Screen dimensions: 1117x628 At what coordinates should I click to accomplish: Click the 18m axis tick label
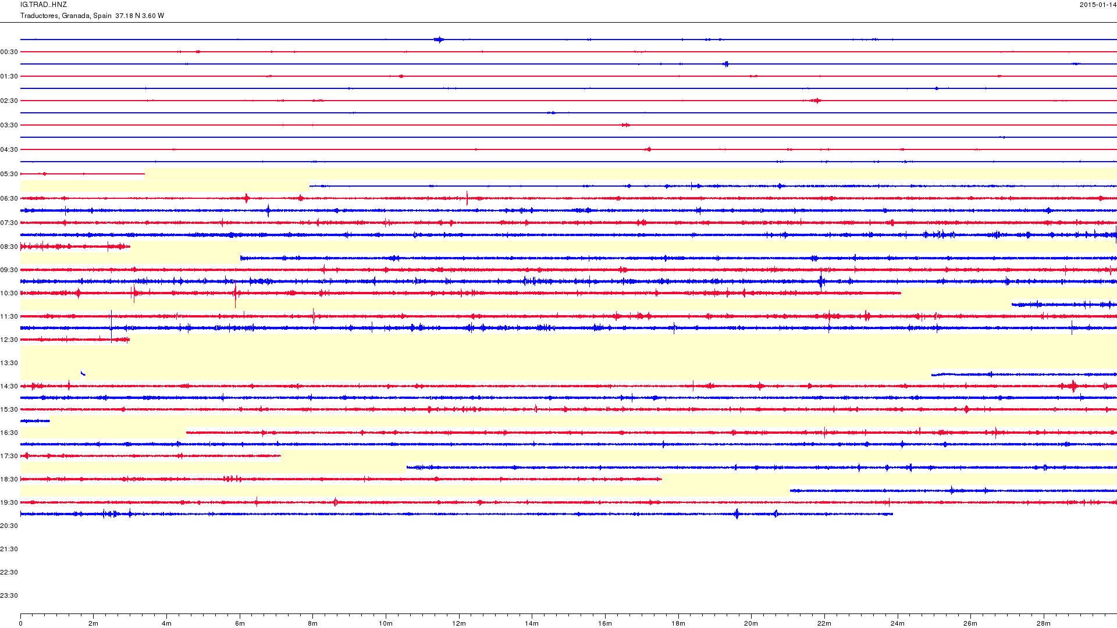click(678, 623)
